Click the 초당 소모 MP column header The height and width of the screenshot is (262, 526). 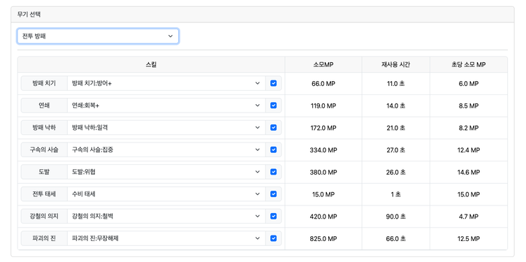tap(469, 64)
